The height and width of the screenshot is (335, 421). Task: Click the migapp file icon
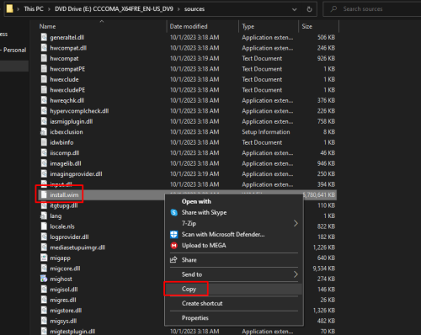coord(44,258)
